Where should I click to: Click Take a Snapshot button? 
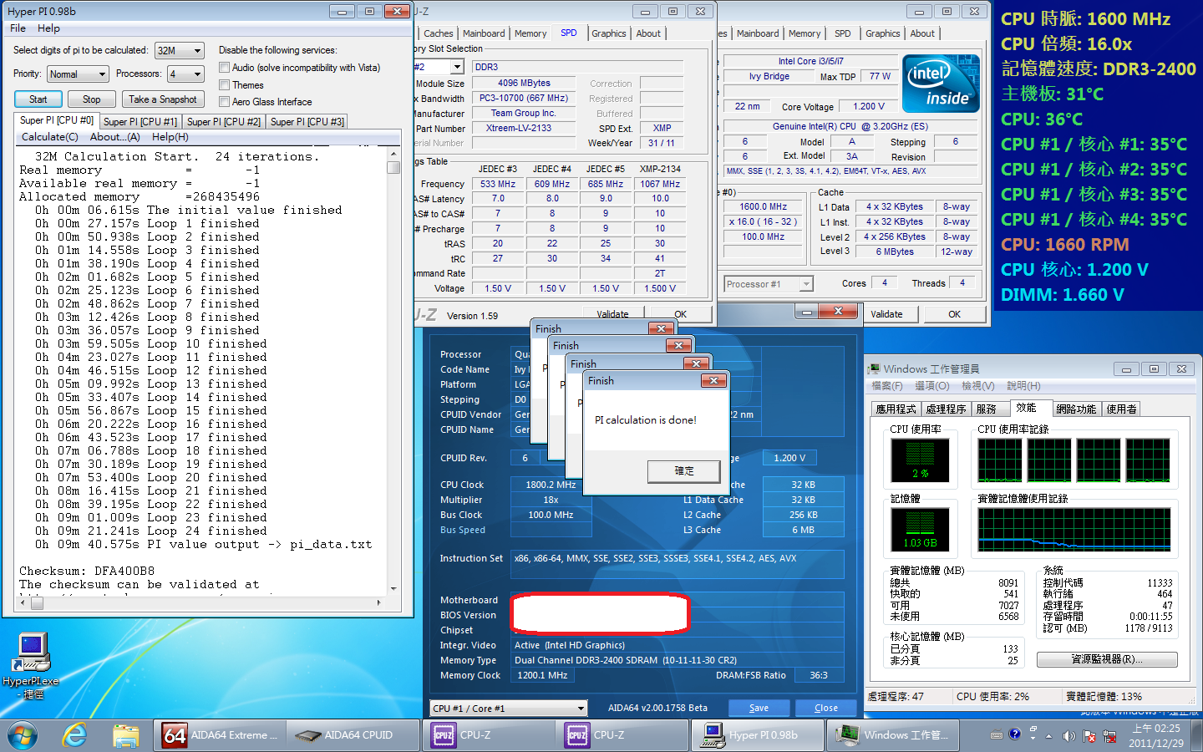pos(163,99)
